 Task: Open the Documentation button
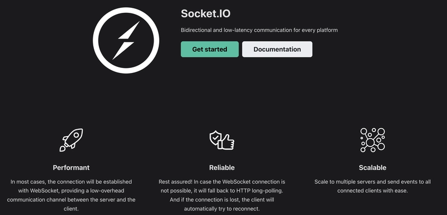[277, 49]
